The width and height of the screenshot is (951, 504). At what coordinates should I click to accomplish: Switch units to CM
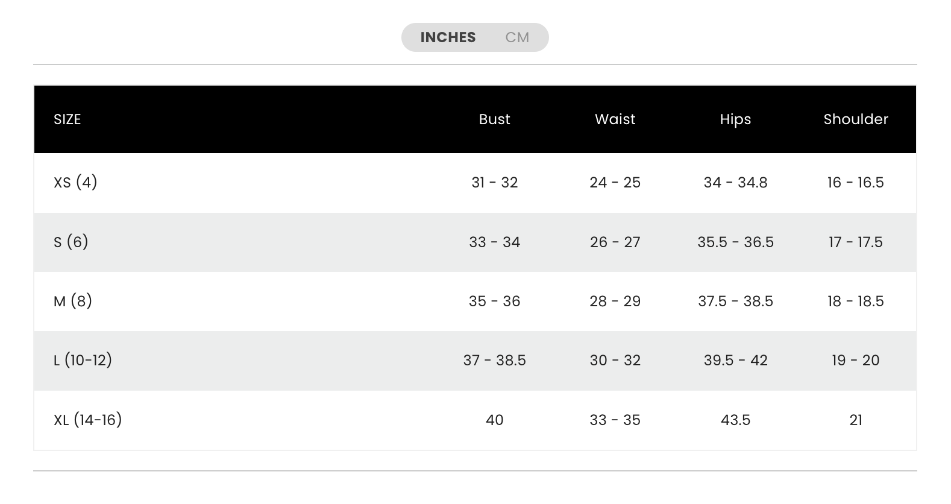coord(517,37)
